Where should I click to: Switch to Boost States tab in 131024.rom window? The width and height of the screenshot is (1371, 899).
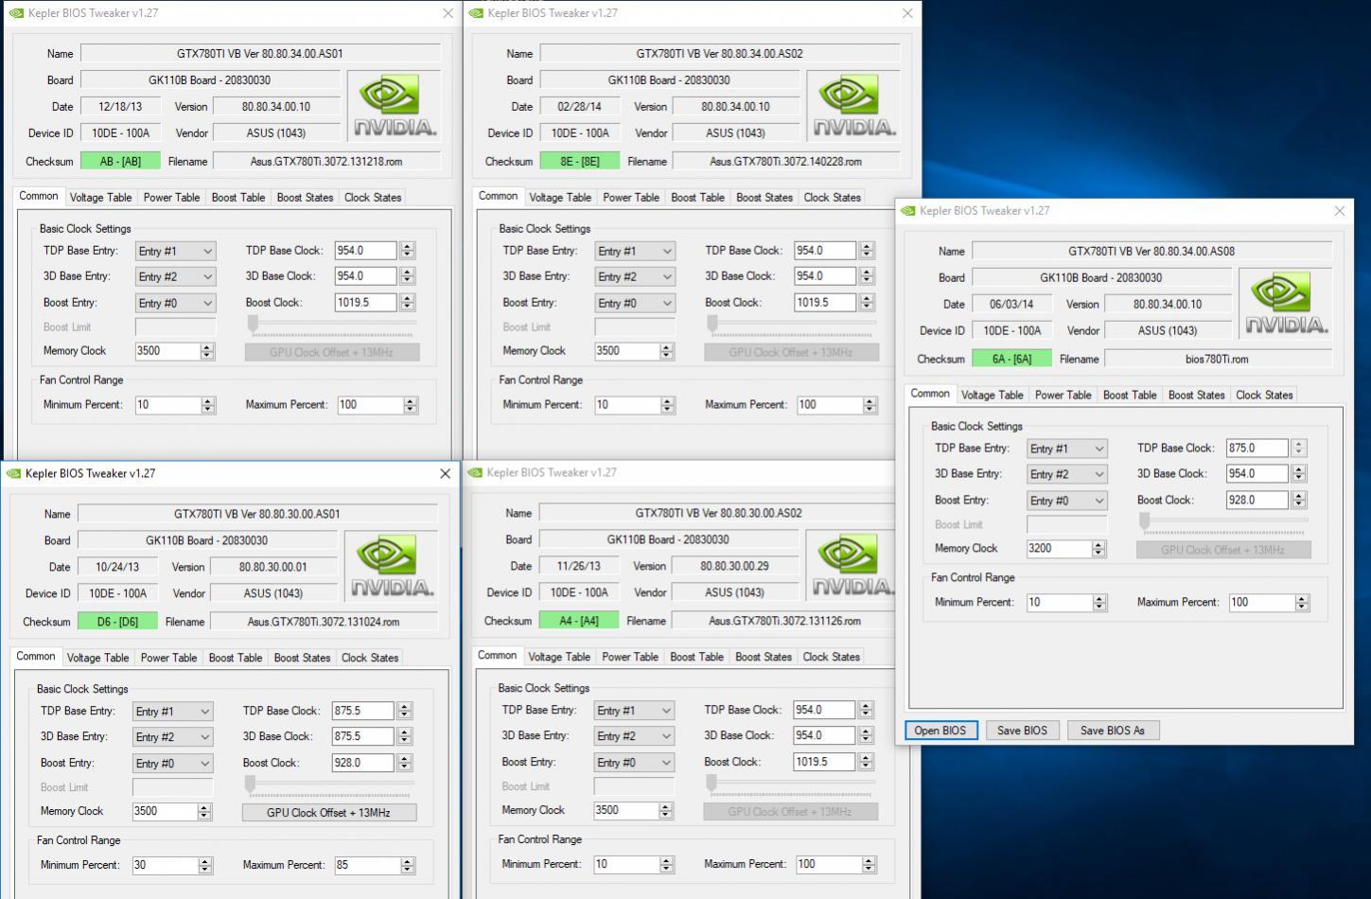[303, 658]
